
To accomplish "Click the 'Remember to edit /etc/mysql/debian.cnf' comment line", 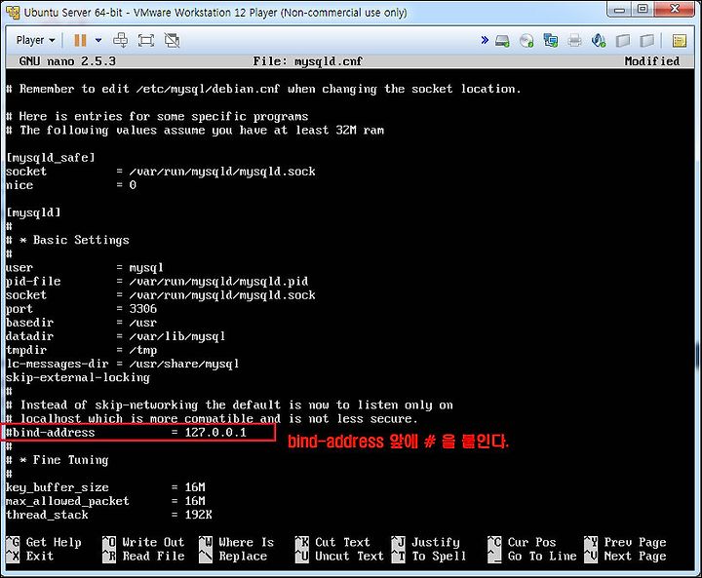I will pos(263,89).
